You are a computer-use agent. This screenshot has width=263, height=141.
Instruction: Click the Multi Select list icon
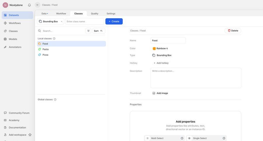click(x=147, y=138)
